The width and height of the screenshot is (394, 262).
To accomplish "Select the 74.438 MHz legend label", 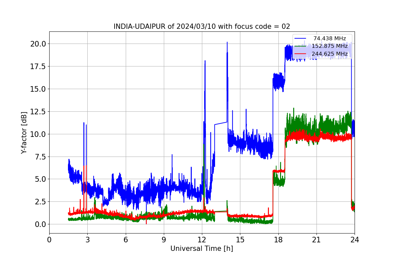I will [330, 39].
